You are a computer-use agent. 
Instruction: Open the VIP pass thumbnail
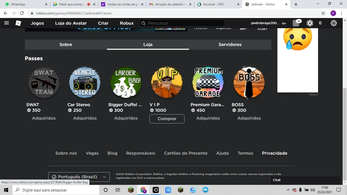(167, 83)
